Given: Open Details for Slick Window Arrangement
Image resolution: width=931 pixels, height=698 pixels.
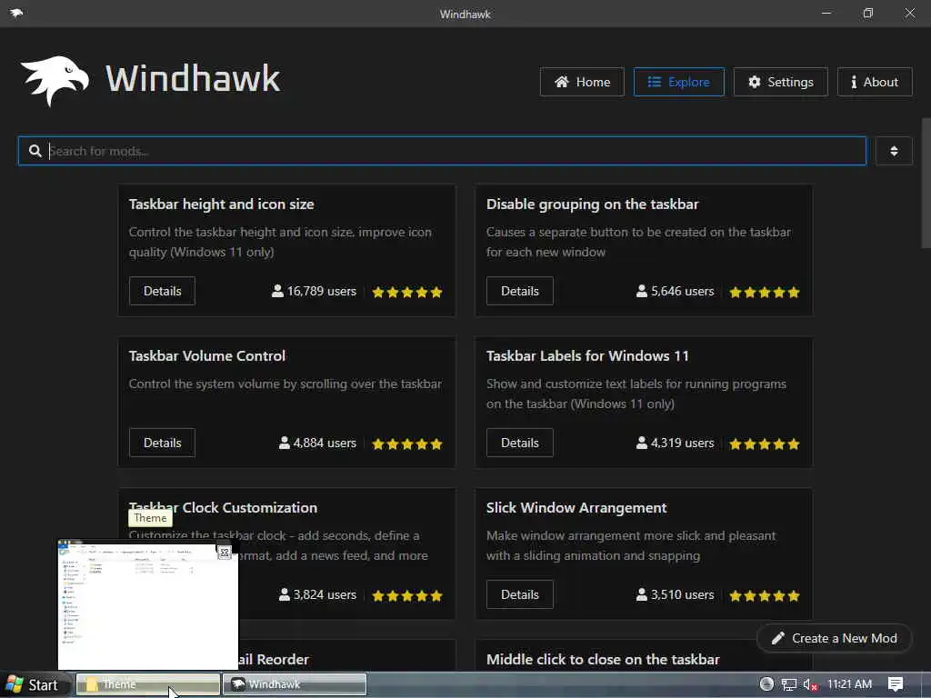Looking at the screenshot, I should click(519, 594).
